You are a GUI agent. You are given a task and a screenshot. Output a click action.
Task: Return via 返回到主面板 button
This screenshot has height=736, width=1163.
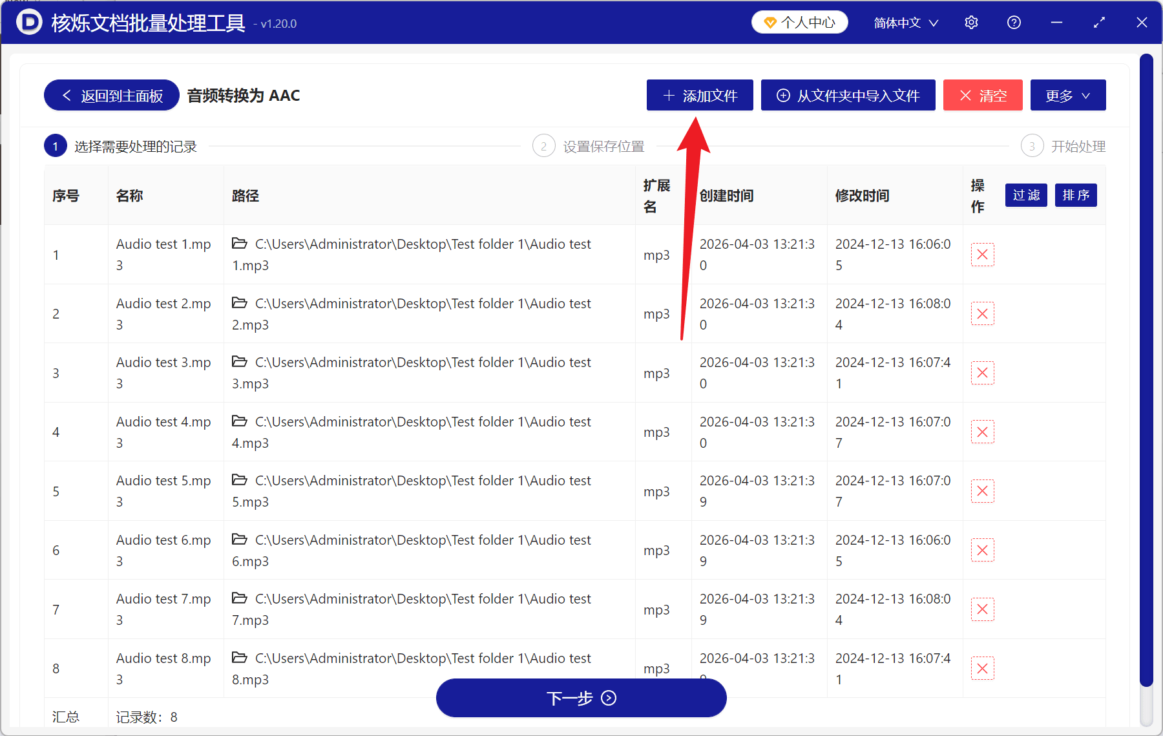point(112,96)
